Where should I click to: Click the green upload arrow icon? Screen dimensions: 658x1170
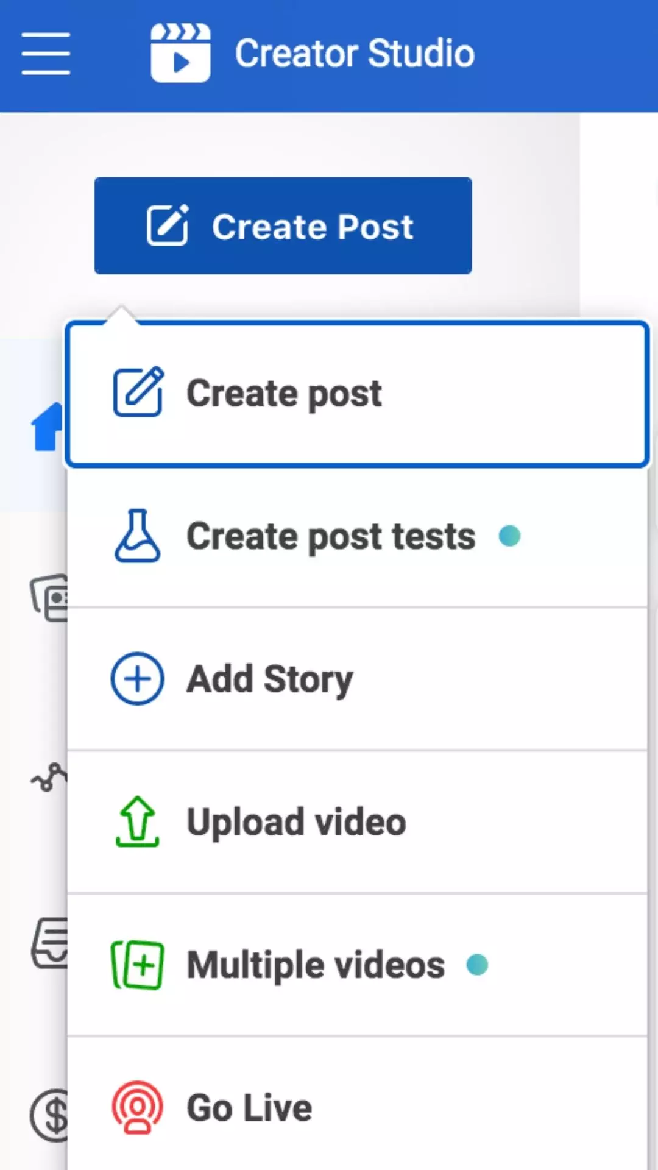coord(138,821)
